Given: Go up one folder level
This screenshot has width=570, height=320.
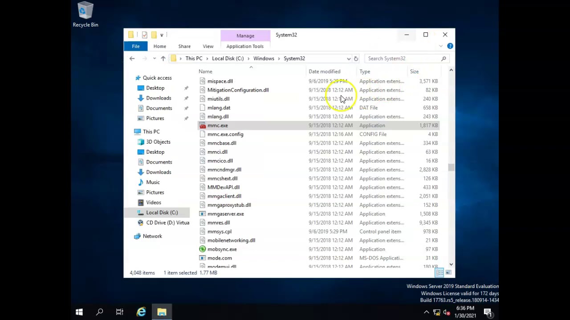Looking at the screenshot, I should [x=163, y=59].
